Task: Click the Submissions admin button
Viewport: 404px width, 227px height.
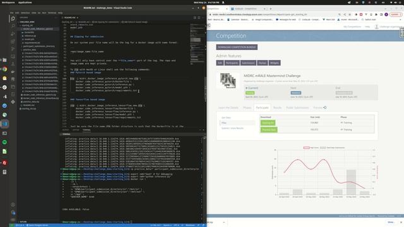Action: coord(248,63)
